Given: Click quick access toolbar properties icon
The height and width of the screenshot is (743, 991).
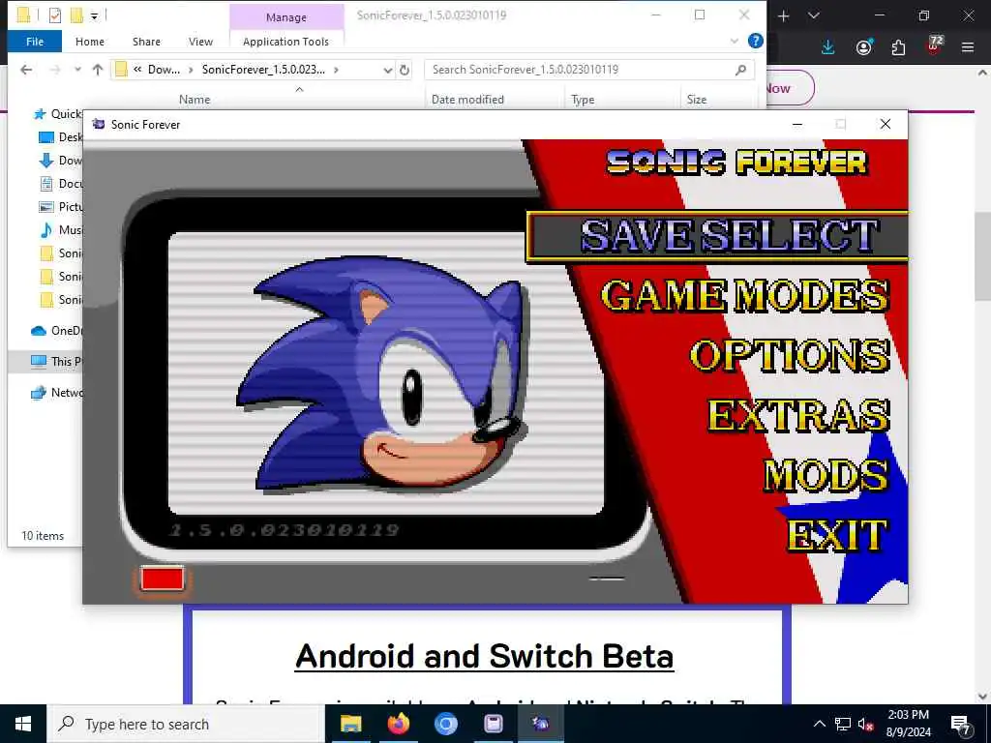Looking at the screenshot, I should (x=55, y=15).
